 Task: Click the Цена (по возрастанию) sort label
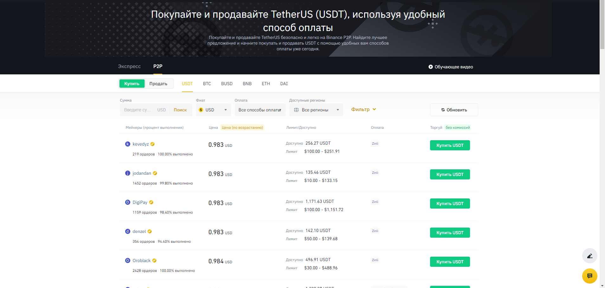point(242,128)
